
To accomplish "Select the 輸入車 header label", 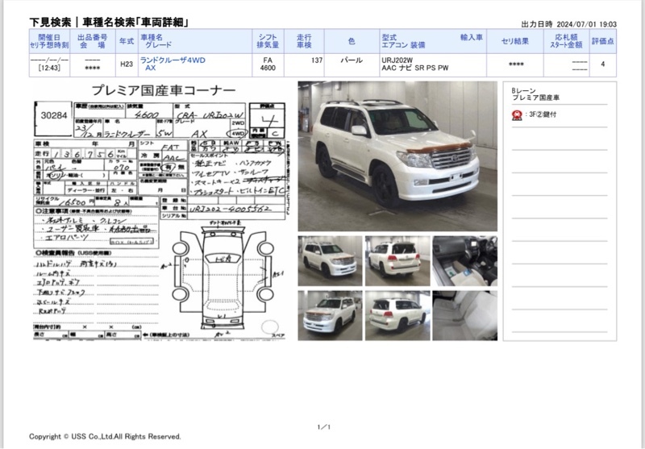I will tap(472, 37).
